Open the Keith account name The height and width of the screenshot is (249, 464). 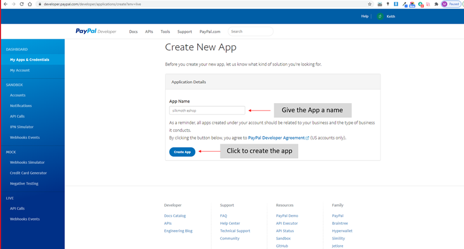pyautogui.click(x=390, y=17)
